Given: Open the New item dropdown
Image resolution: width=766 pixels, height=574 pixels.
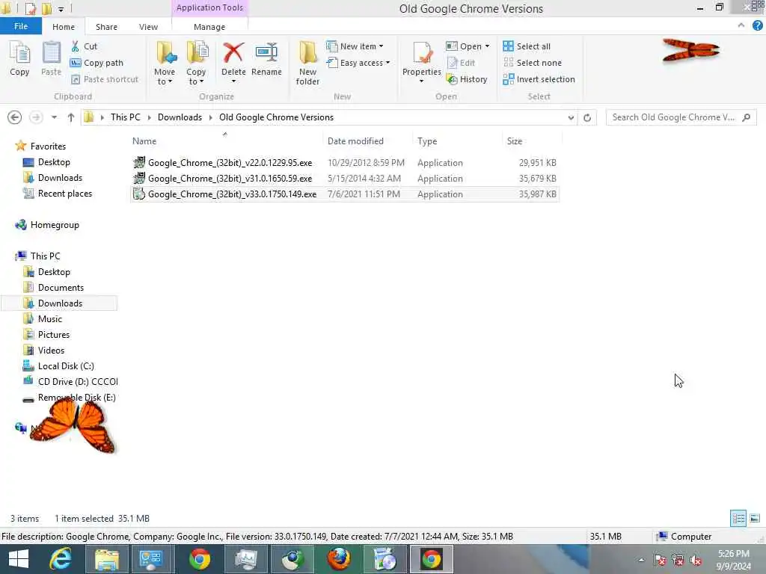Looking at the screenshot, I should click(355, 46).
